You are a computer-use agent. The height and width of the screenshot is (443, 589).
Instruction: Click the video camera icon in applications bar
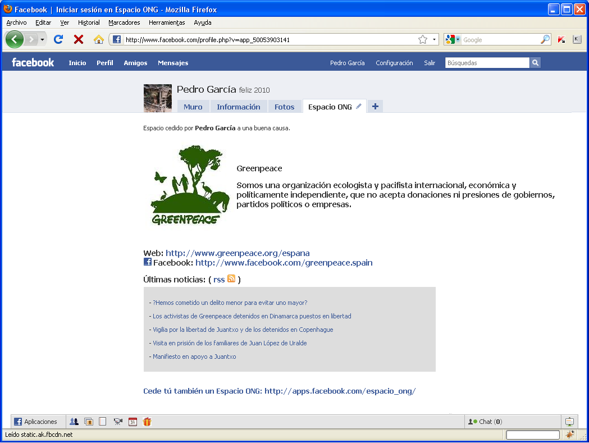[118, 422]
